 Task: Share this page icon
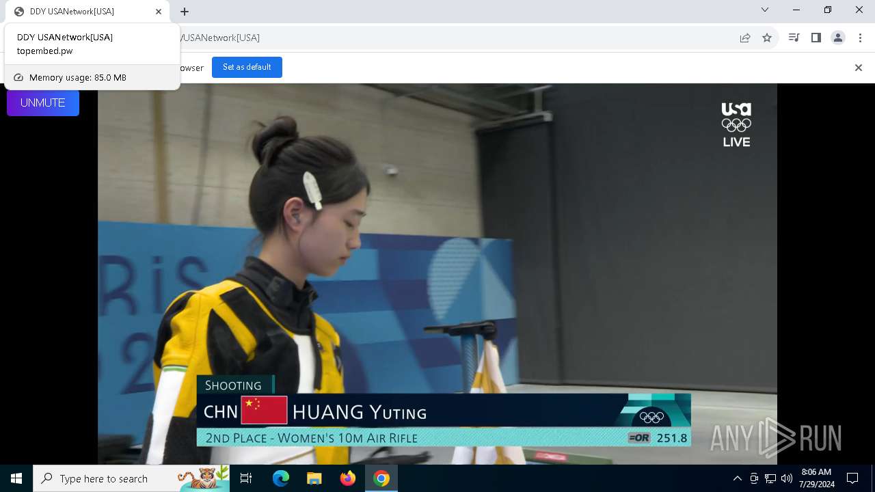pyautogui.click(x=745, y=38)
